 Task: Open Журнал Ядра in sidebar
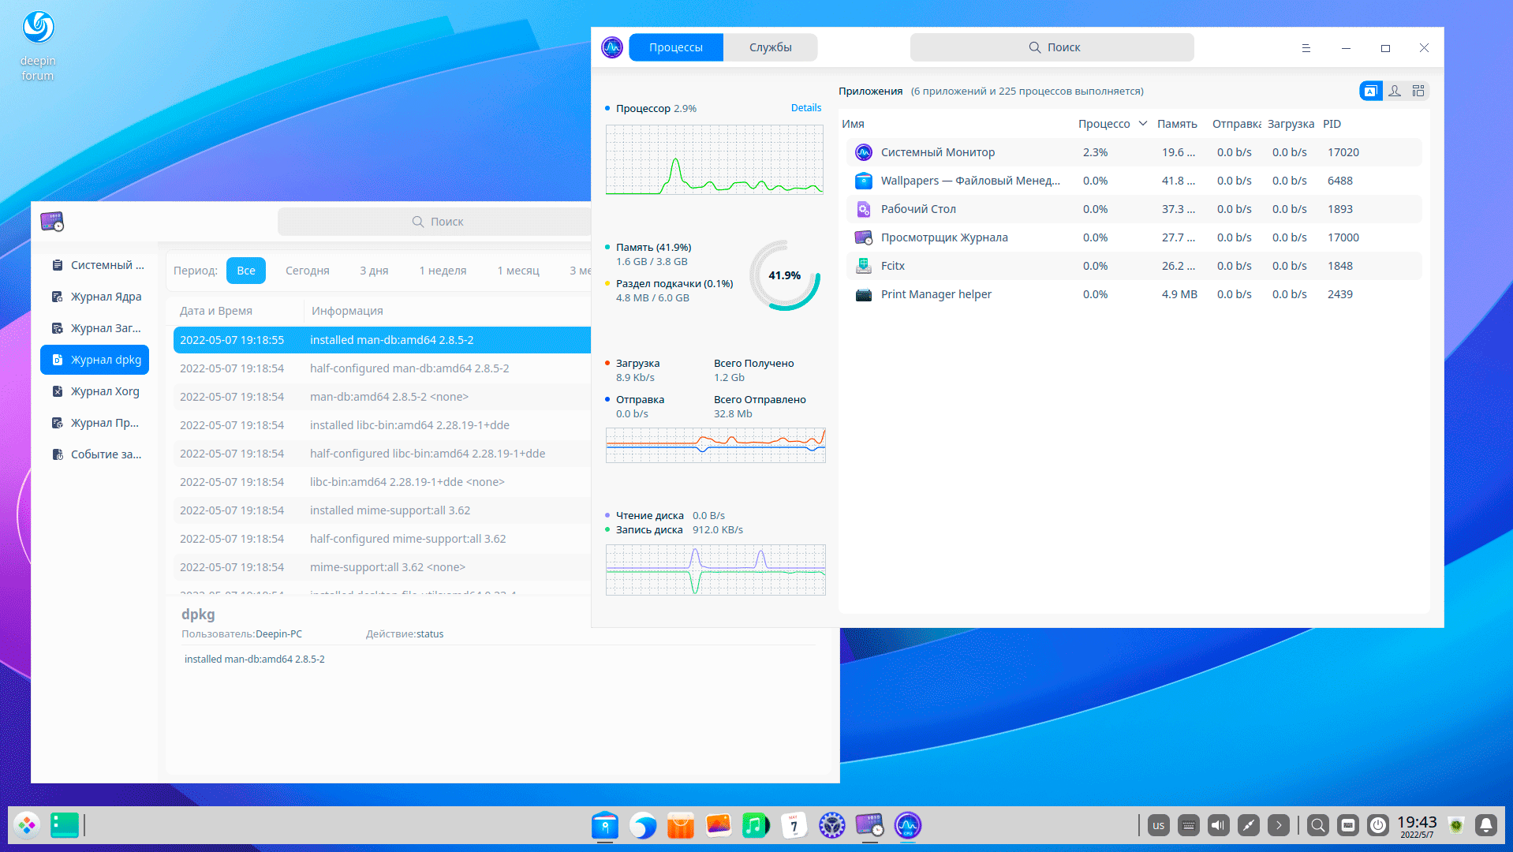coord(106,297)
